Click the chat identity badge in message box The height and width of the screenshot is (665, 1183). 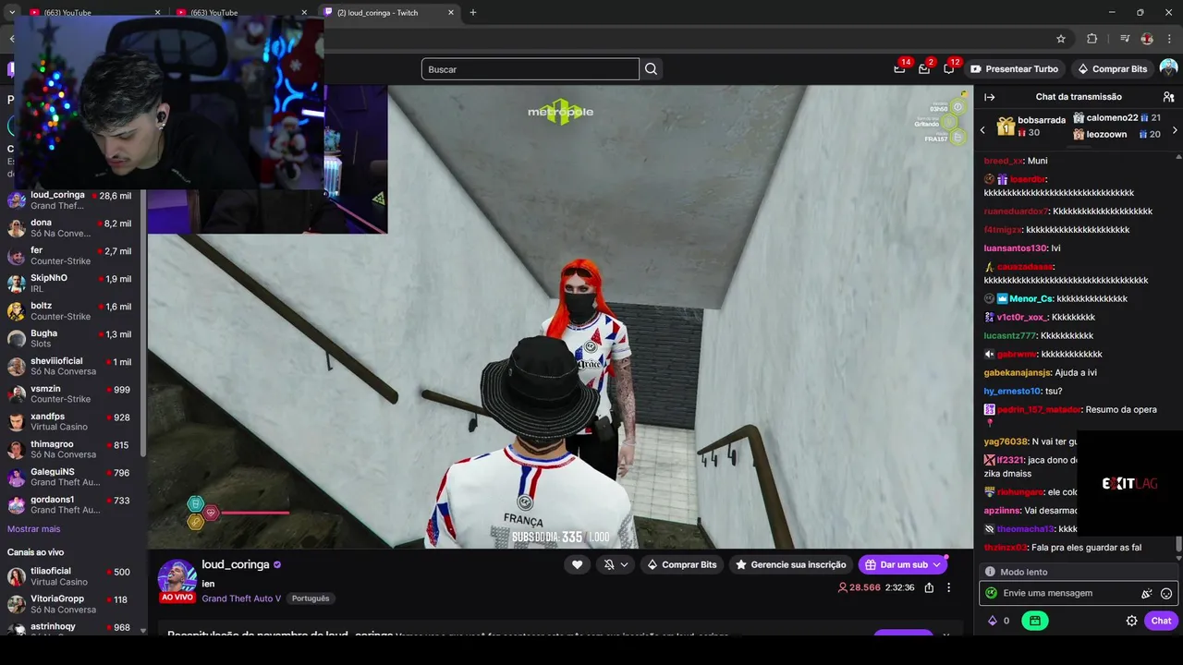(x=992, y=593)
